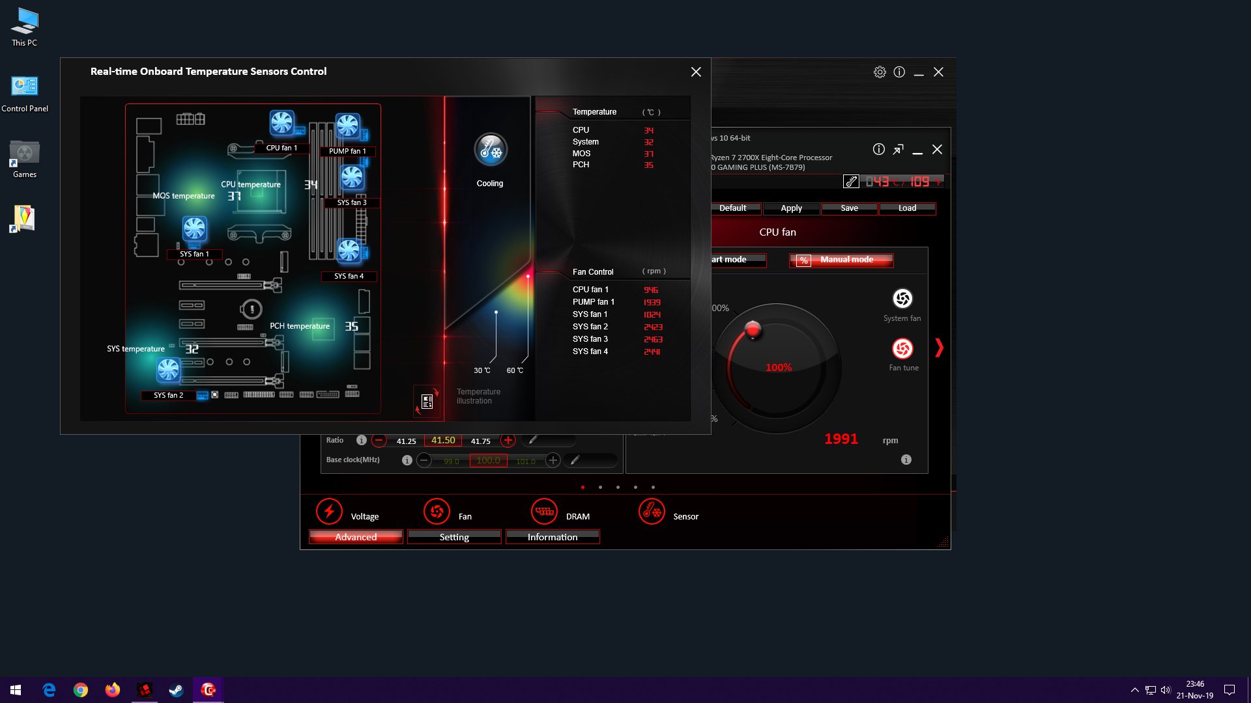Select the SYS fan 2 icon on motherboard
The height and width of the screenshot is (703, 1251).
(x=168, y=370)
